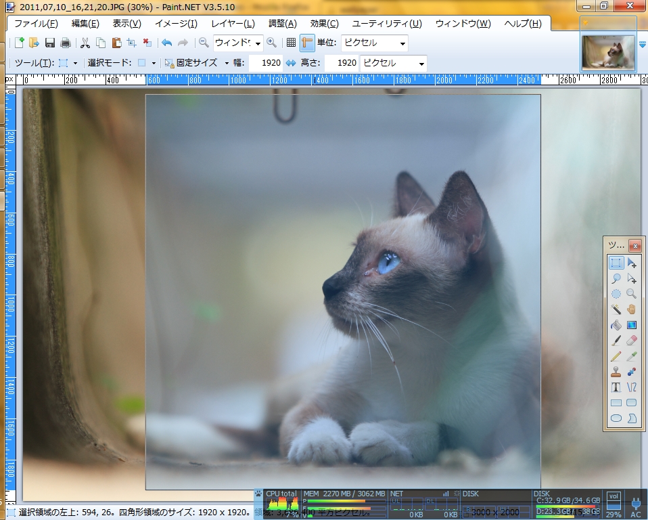Pick the Freeform Shape tool

point(632,418)
